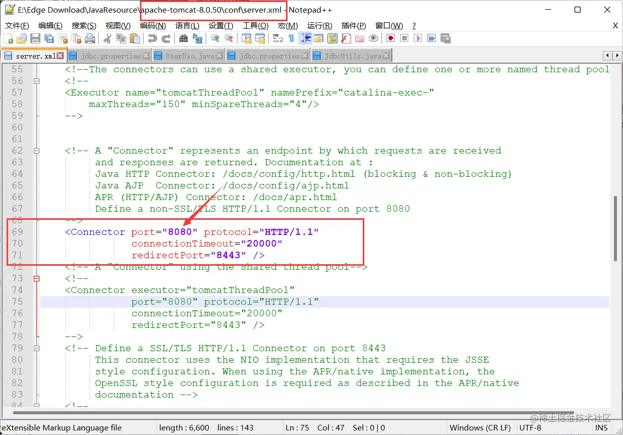The height and width of the screenshot is (435, 623).
Task: Click the Undo arrow icon
Action: [152, 38]
